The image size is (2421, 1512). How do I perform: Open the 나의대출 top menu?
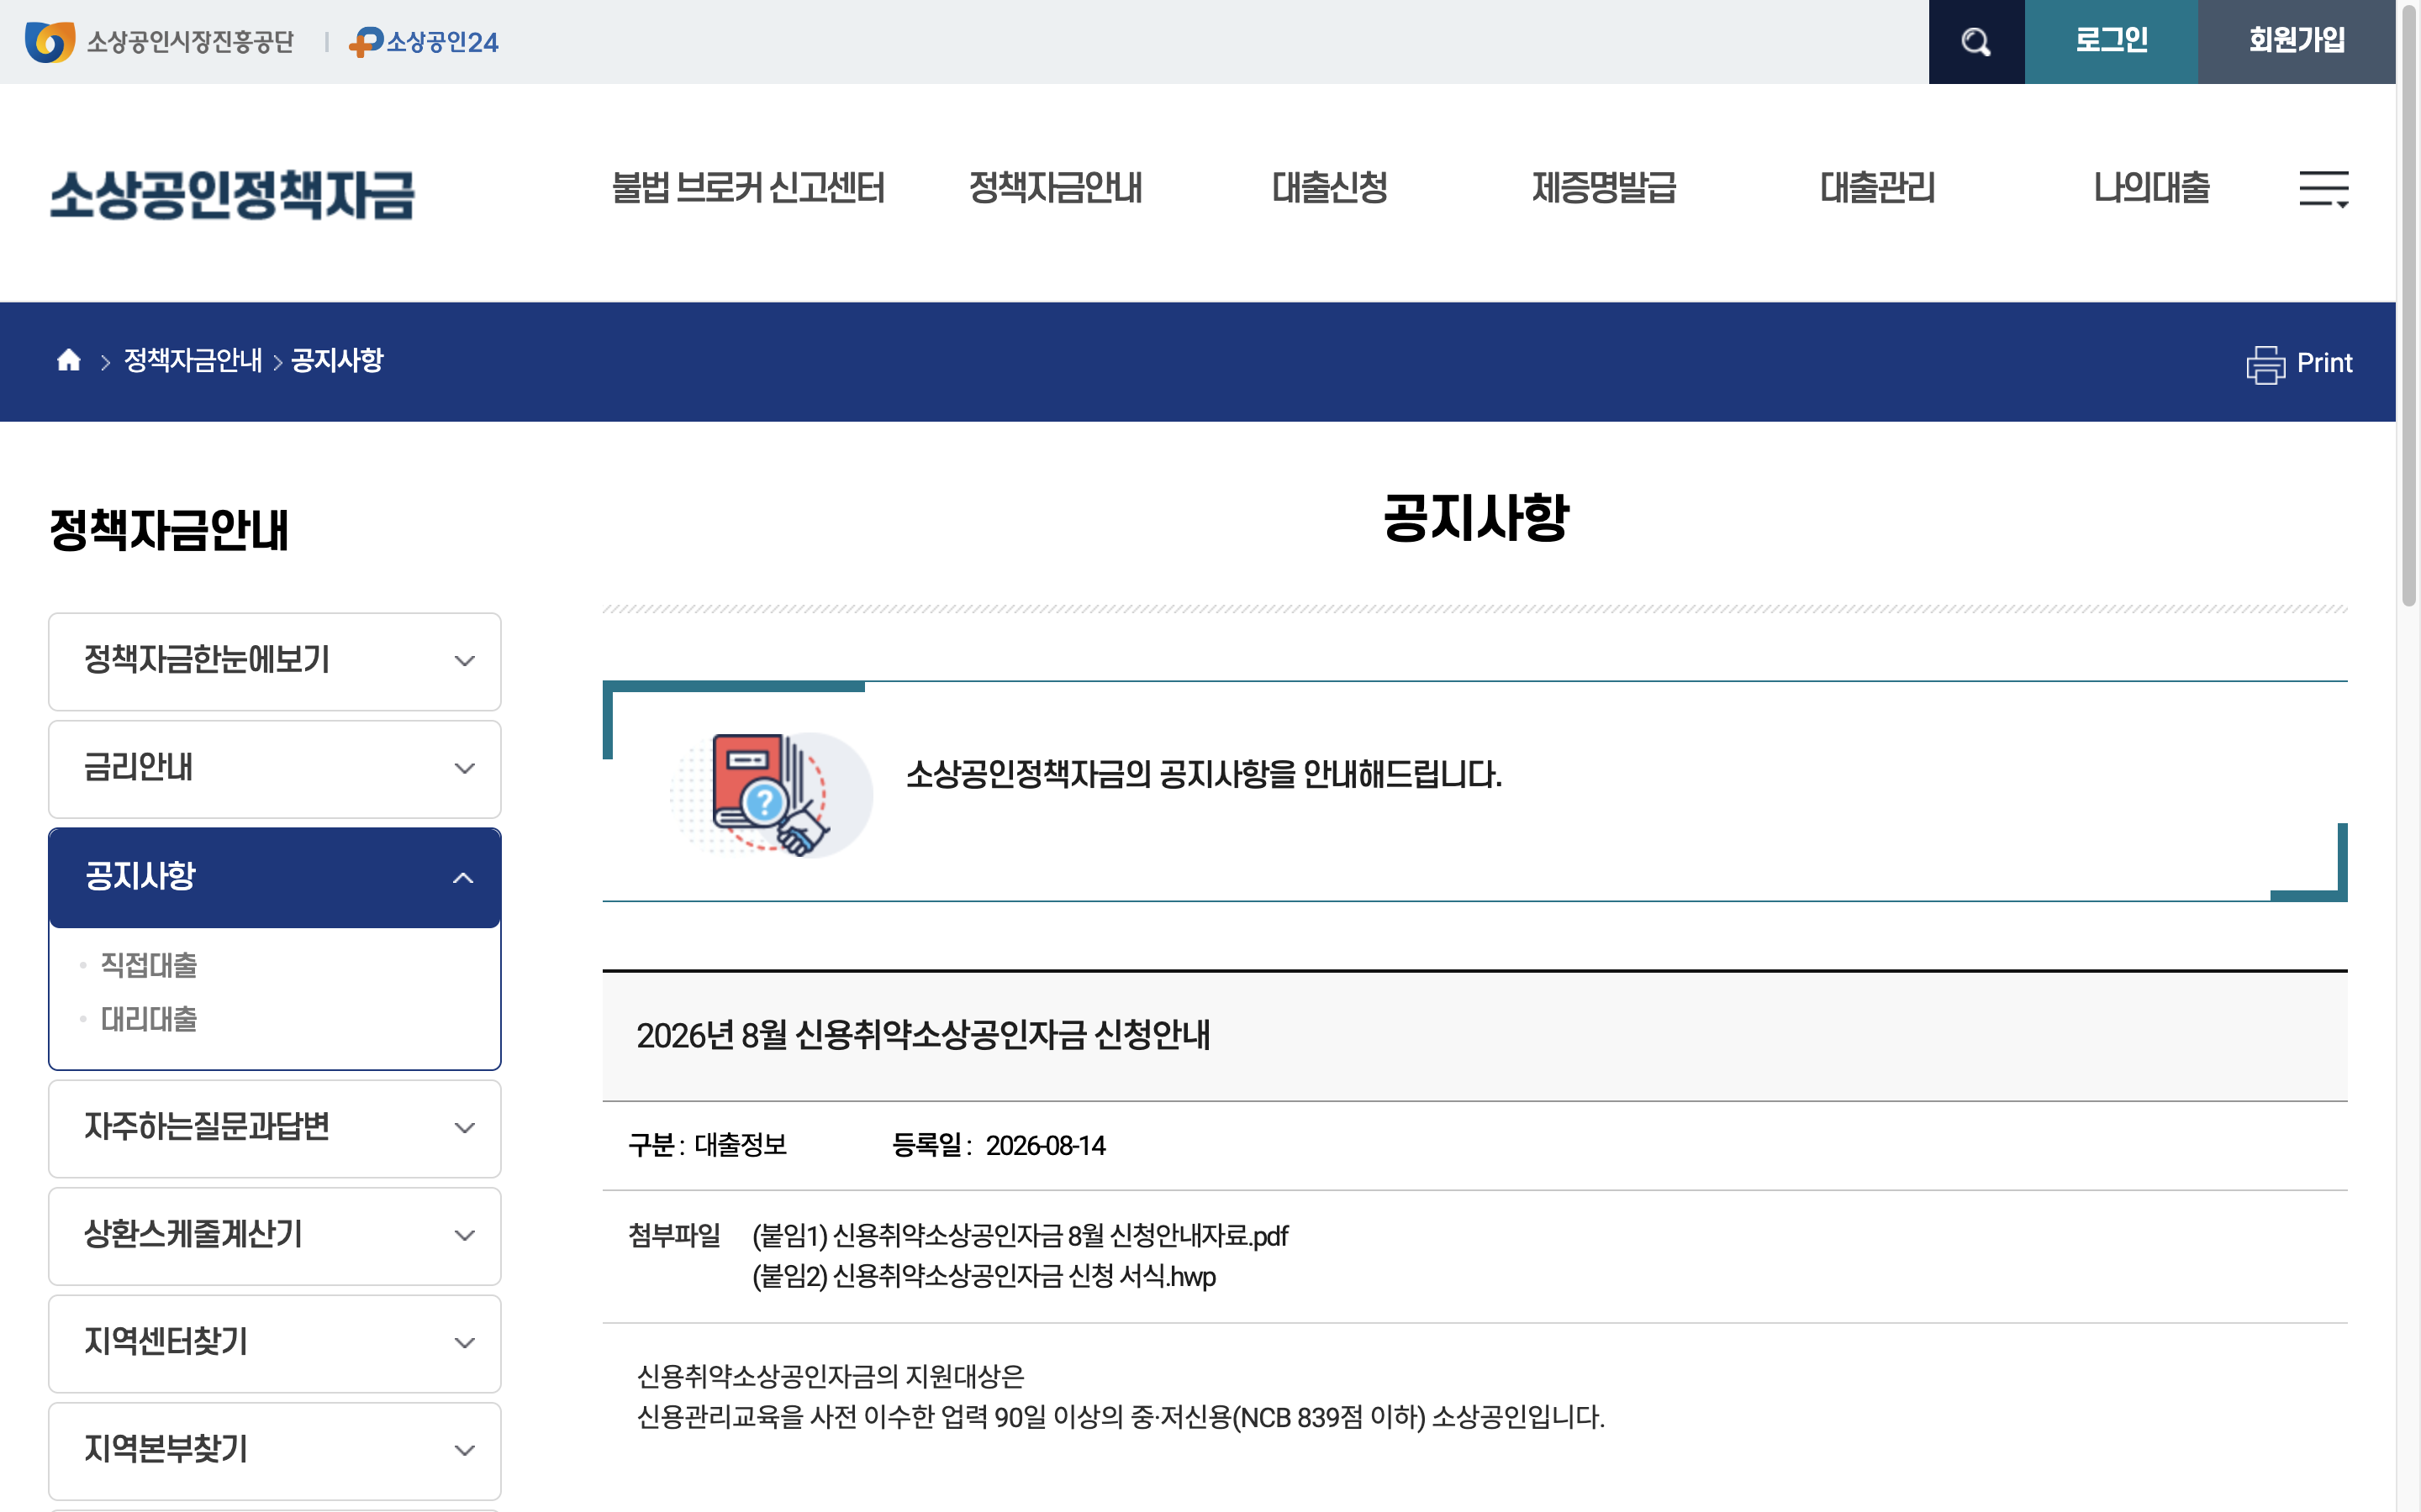(2152, 188)
